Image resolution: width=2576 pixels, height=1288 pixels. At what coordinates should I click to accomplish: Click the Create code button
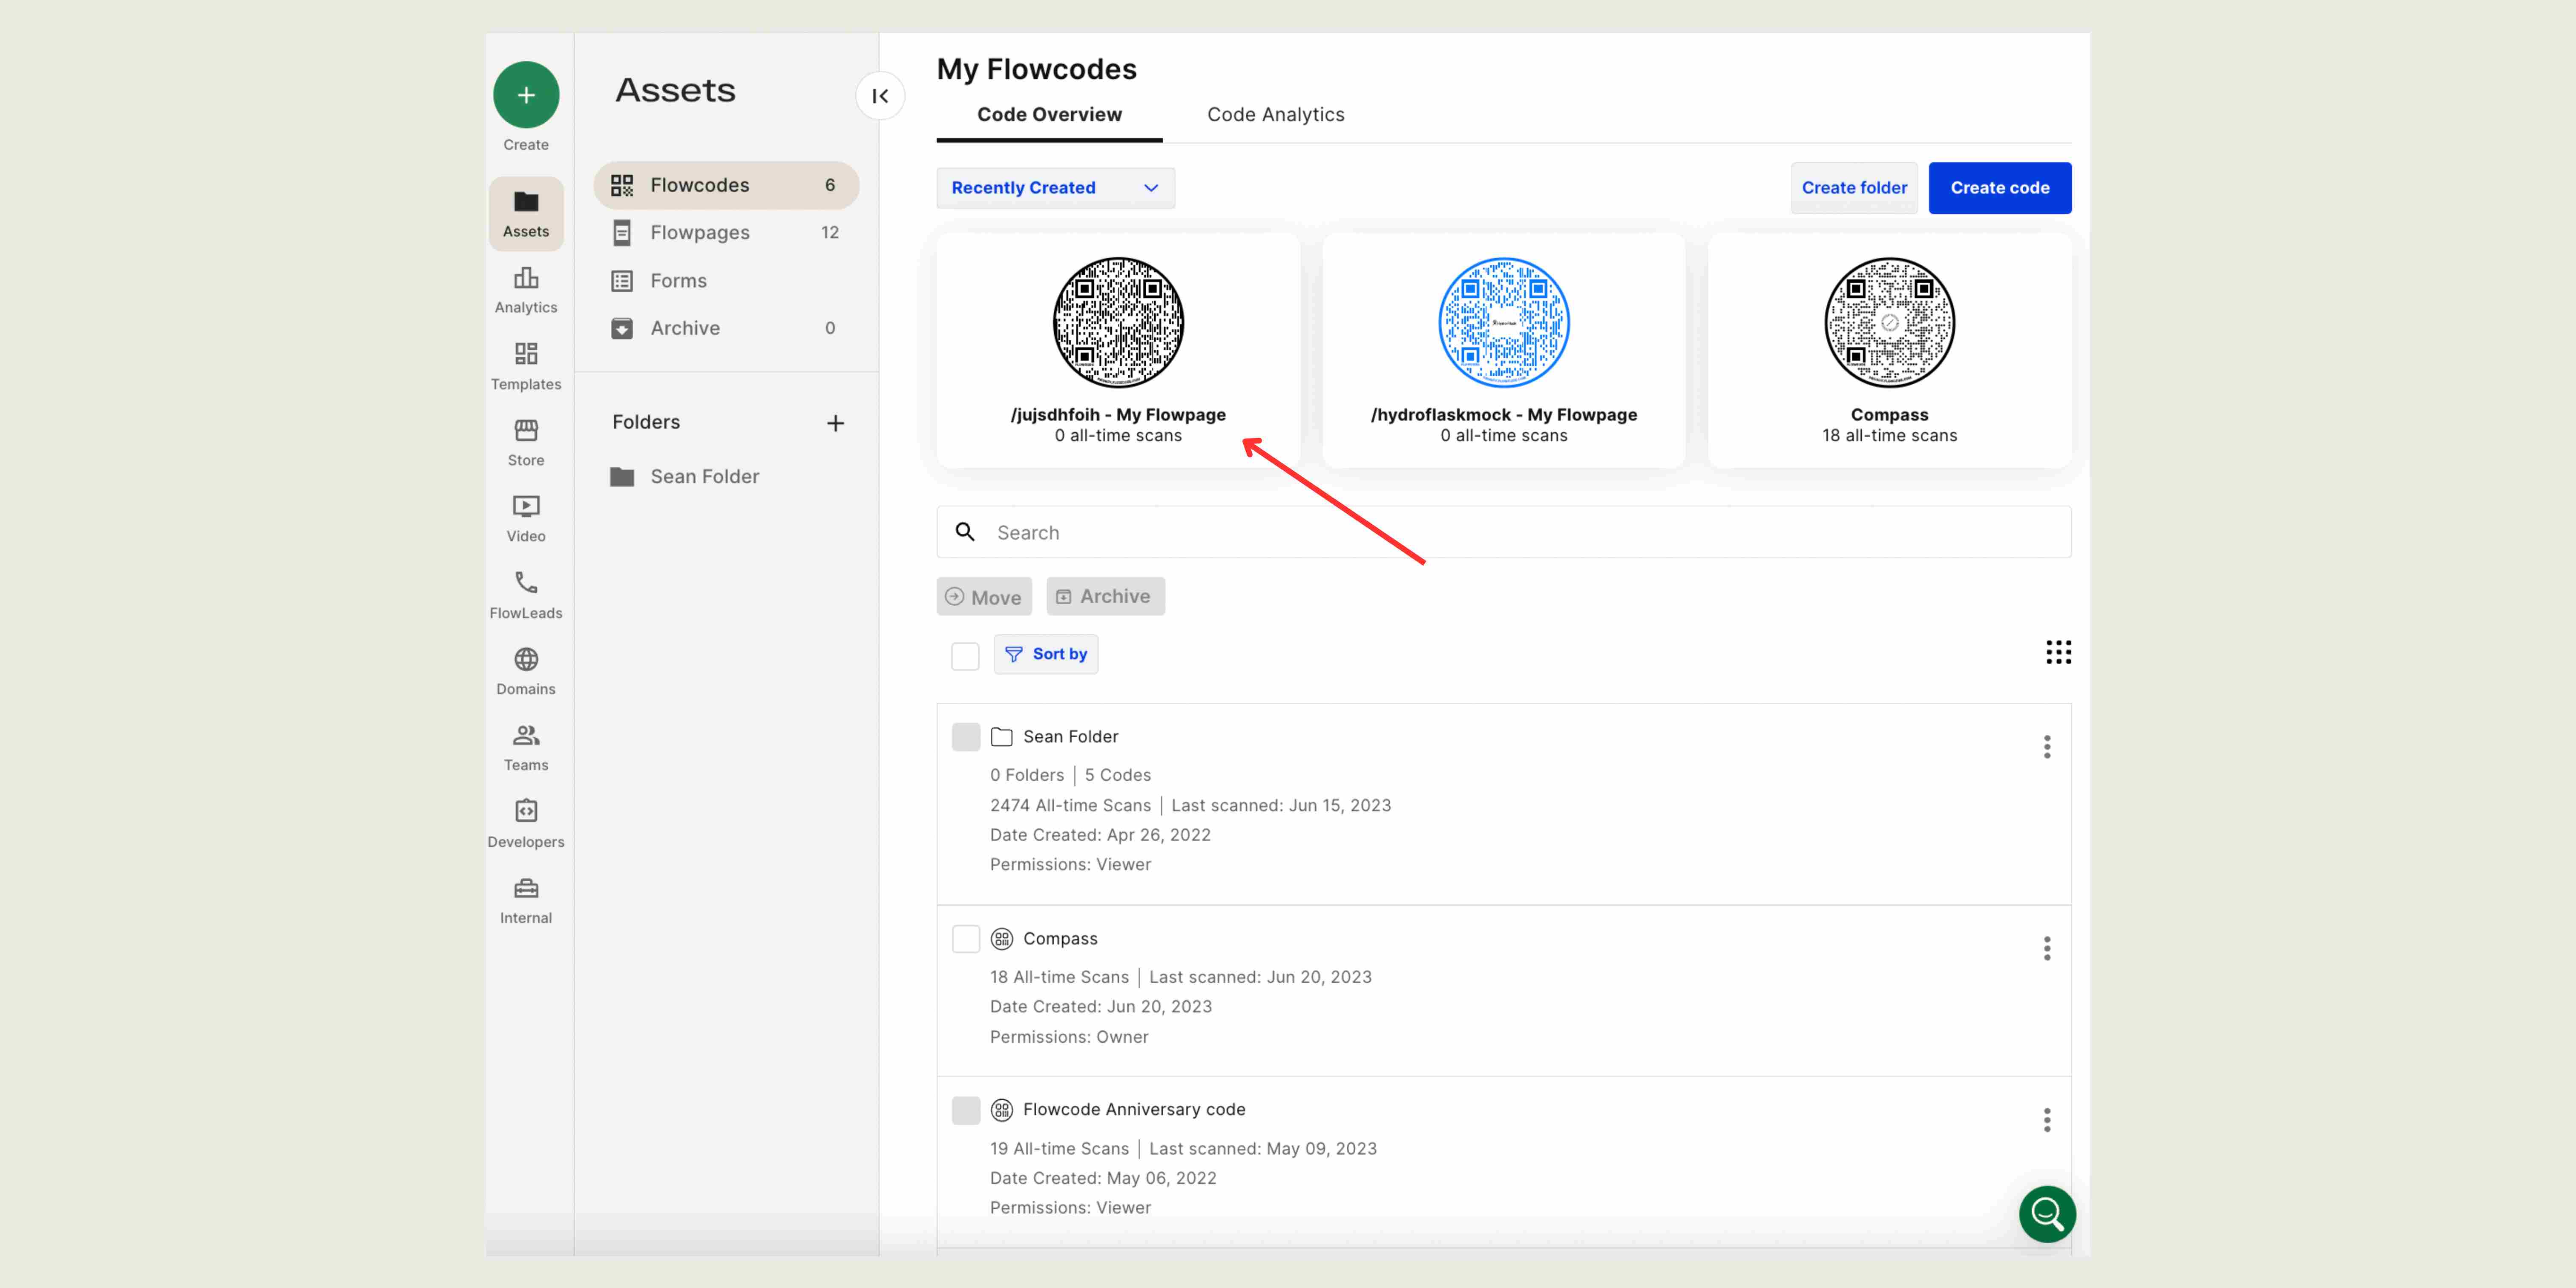1999,187
